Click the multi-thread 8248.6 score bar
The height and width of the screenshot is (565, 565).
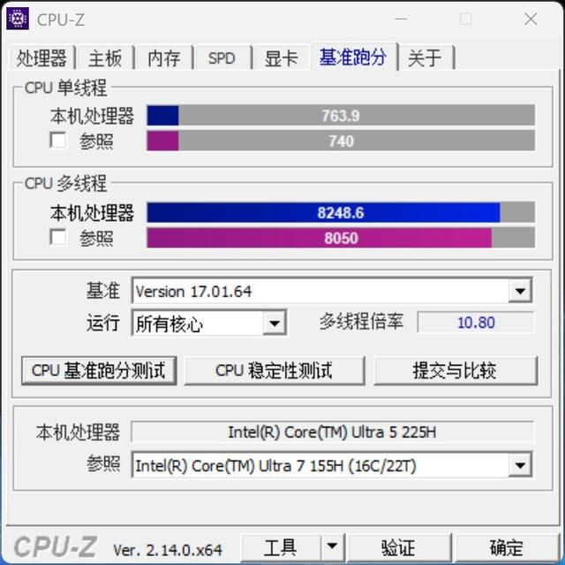pyautogui.click(x=341, y=212)
